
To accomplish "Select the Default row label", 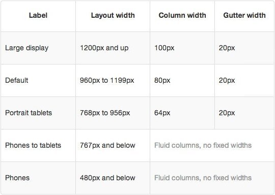I will [x=16, y=80].
